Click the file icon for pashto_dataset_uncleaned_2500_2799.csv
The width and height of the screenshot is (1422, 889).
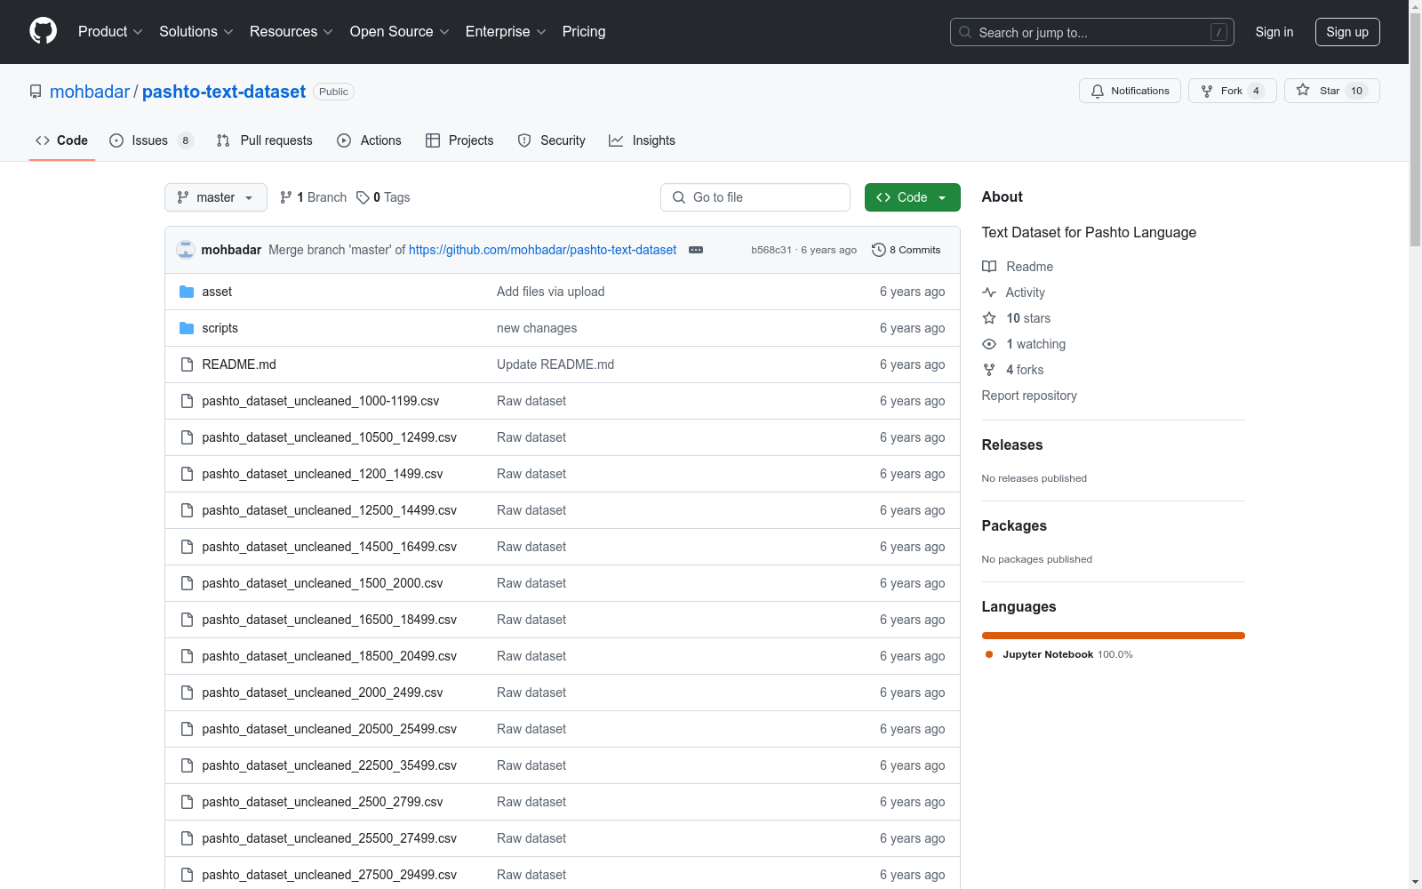187,802
